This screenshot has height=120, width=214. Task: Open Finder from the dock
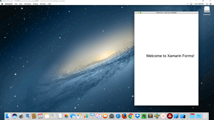[x=8, y=116]
